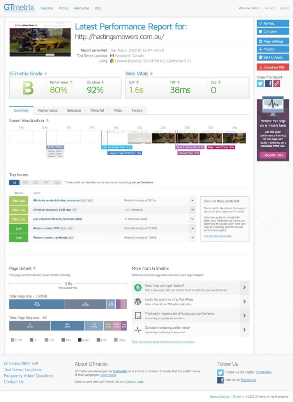Switch to the Video tab
Viewport: 293px width, 402px height.
(x=118, y=110)
